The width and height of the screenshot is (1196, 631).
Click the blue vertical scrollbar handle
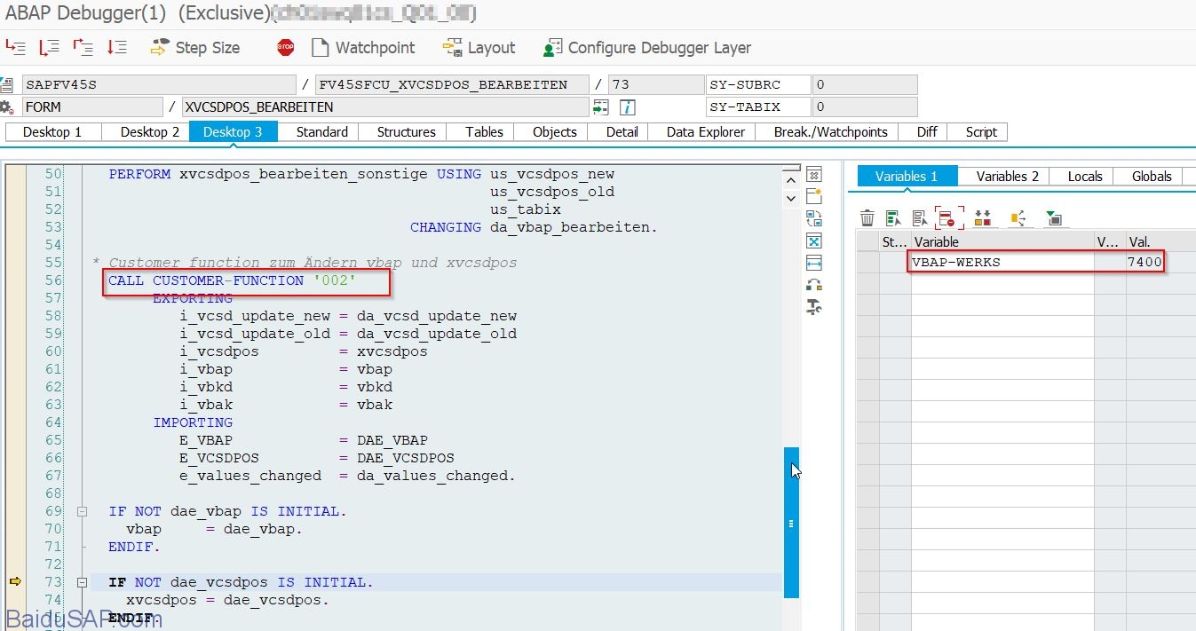click(791, 522)
